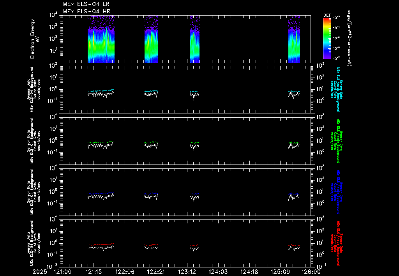Click the "122:06" time axis label

click(x=125, y=272)
